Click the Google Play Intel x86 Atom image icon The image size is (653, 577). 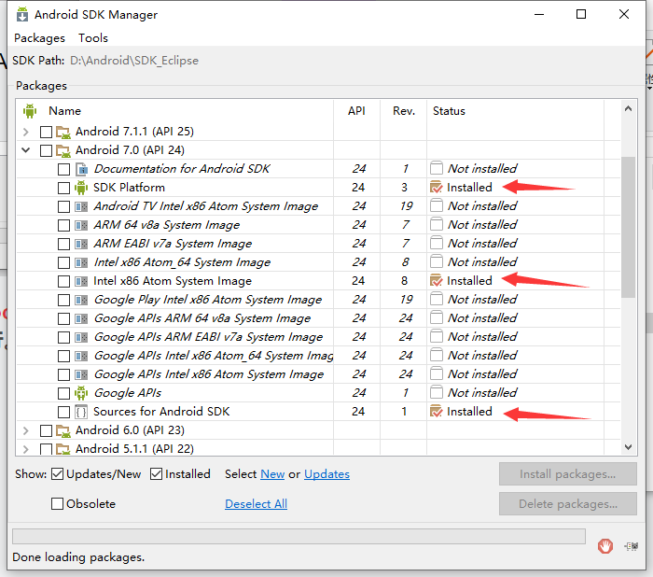(x=81, y=300)
